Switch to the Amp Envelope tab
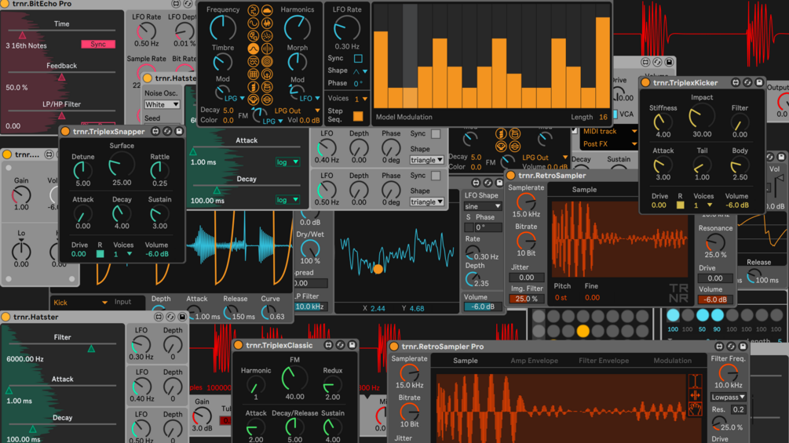The image size is (789, 443). (x=534, y=361)
